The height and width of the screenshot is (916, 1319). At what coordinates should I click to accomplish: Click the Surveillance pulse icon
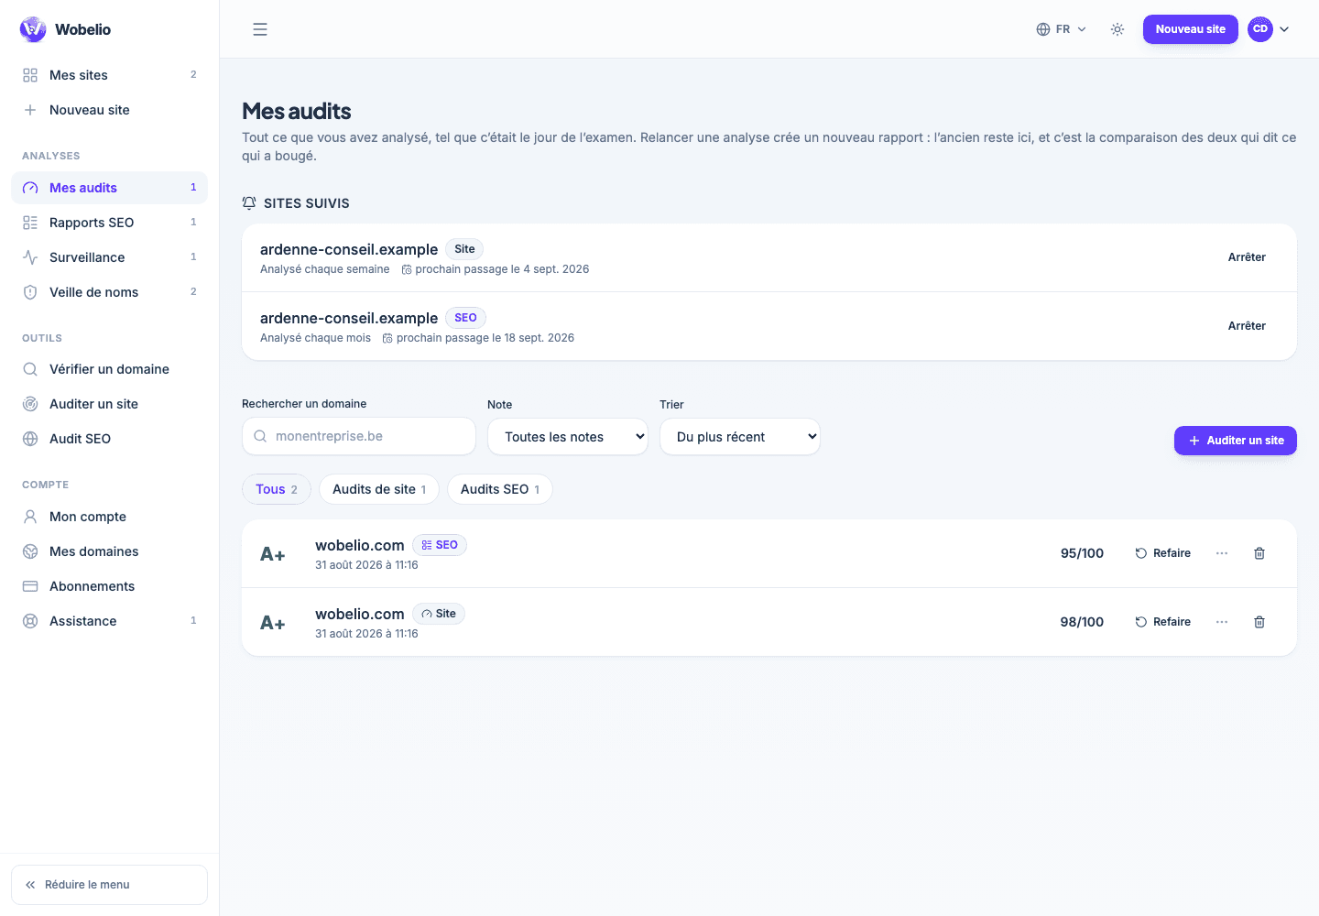click(x=30, y=257)
